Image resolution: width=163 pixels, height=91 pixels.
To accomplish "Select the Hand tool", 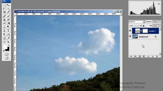I will click(4, 42).
